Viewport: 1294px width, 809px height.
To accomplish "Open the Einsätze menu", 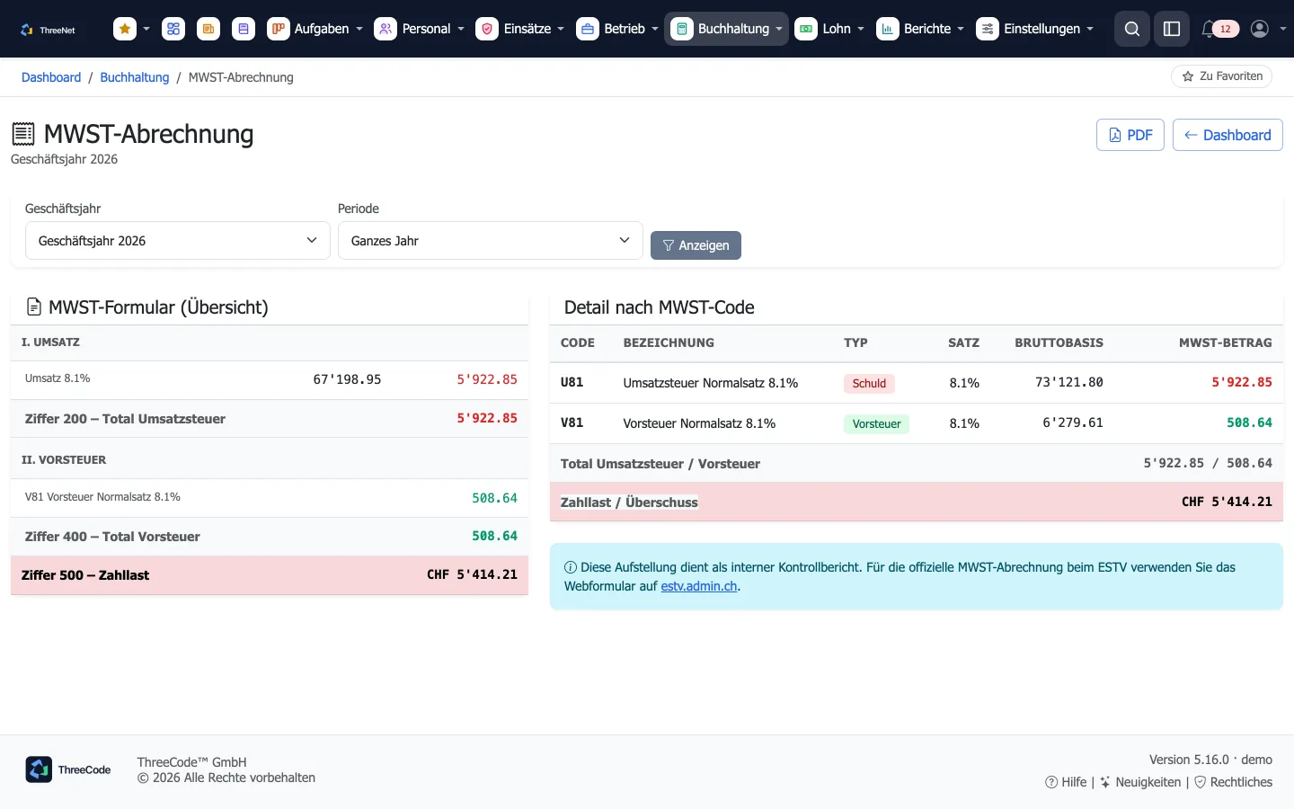I will (x=520, y=29).
